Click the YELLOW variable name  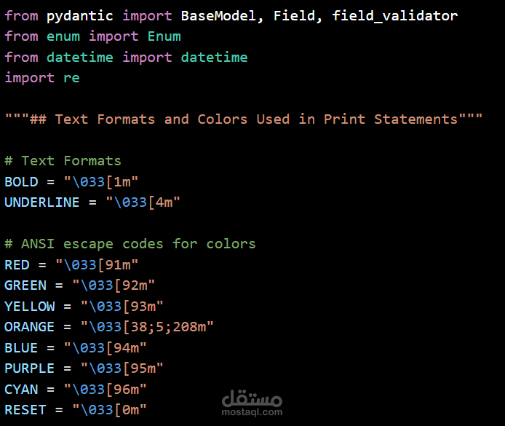29,306
